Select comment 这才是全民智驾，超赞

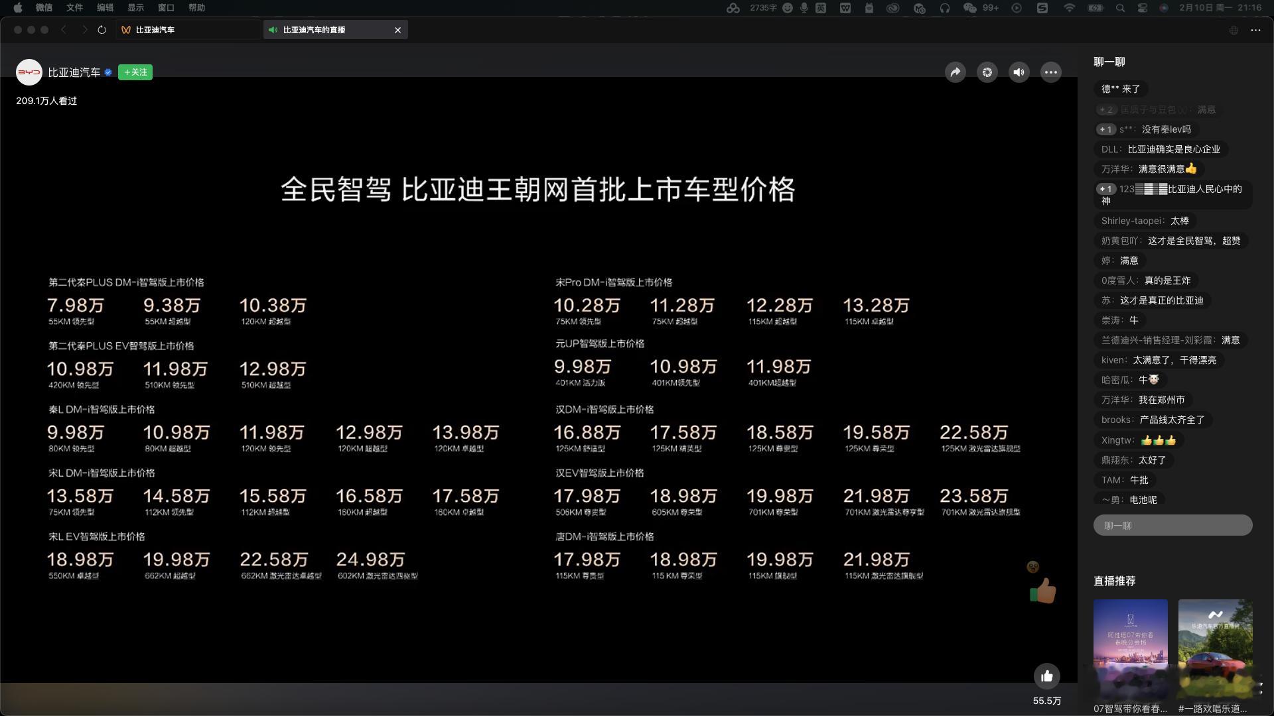click(1170, 241)
